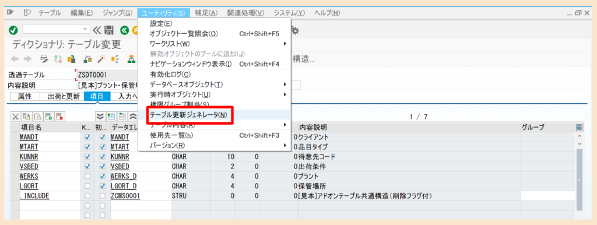
Task: Open the ZCMS0001 structure link
Action: pos(125,196)
